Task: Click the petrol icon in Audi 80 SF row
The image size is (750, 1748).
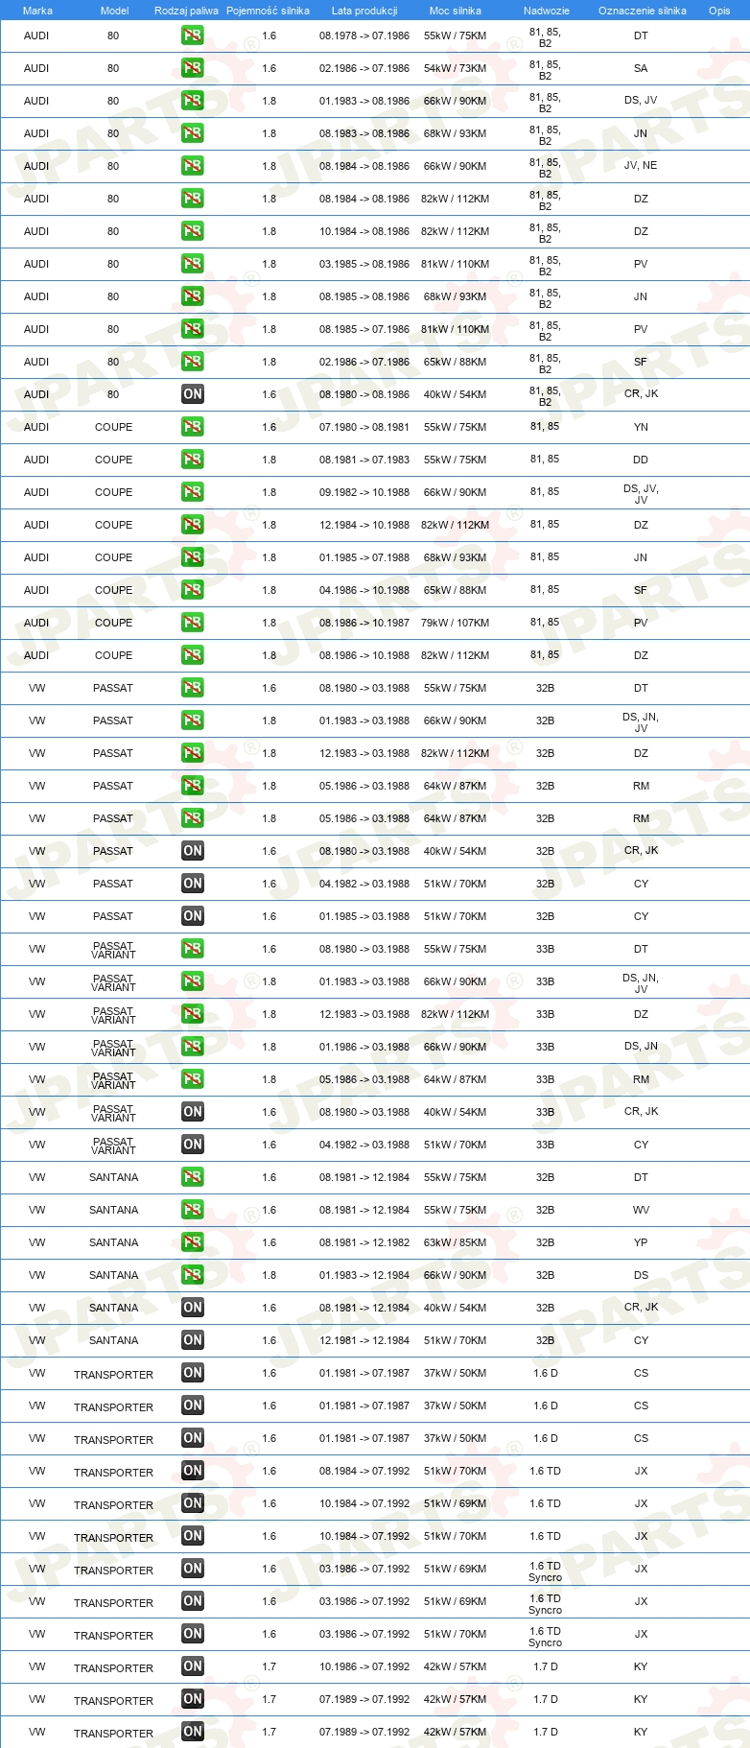Action: 193,362
